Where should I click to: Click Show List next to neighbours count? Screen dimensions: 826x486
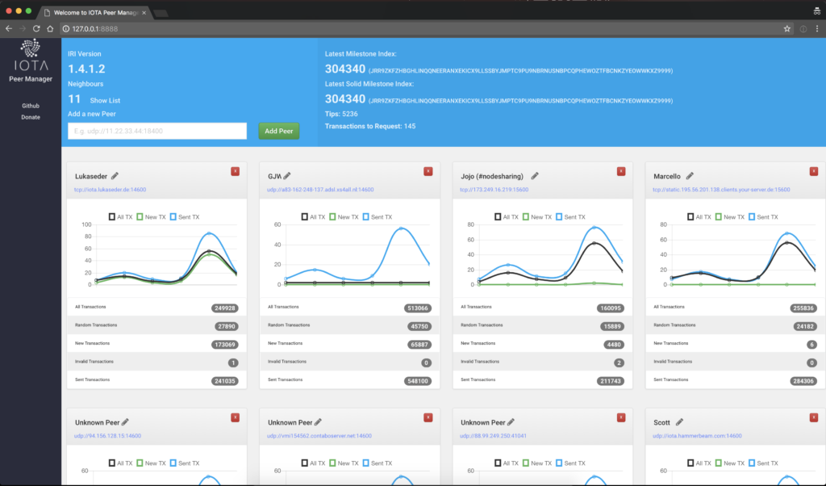(105, 100)
